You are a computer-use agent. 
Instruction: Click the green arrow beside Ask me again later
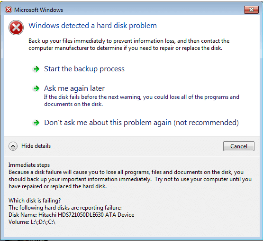click(x=36, y=88)
